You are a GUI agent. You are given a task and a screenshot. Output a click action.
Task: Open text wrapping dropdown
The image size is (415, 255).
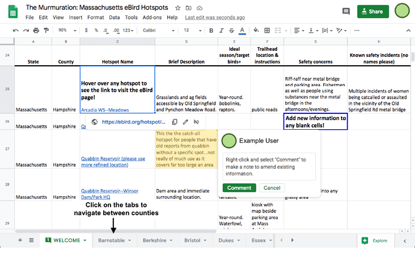point(327,31)
